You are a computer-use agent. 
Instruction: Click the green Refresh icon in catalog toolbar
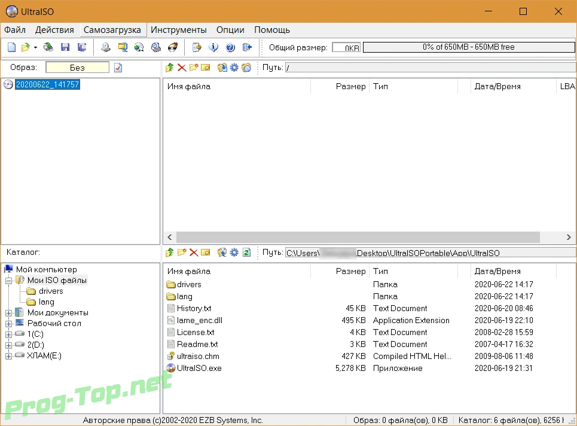point(246,252)
